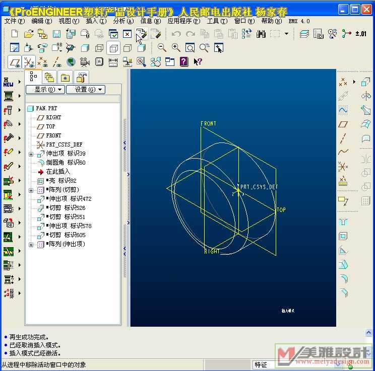Select the wireframe display style icon
375x371 pixels.
(99, 48)
